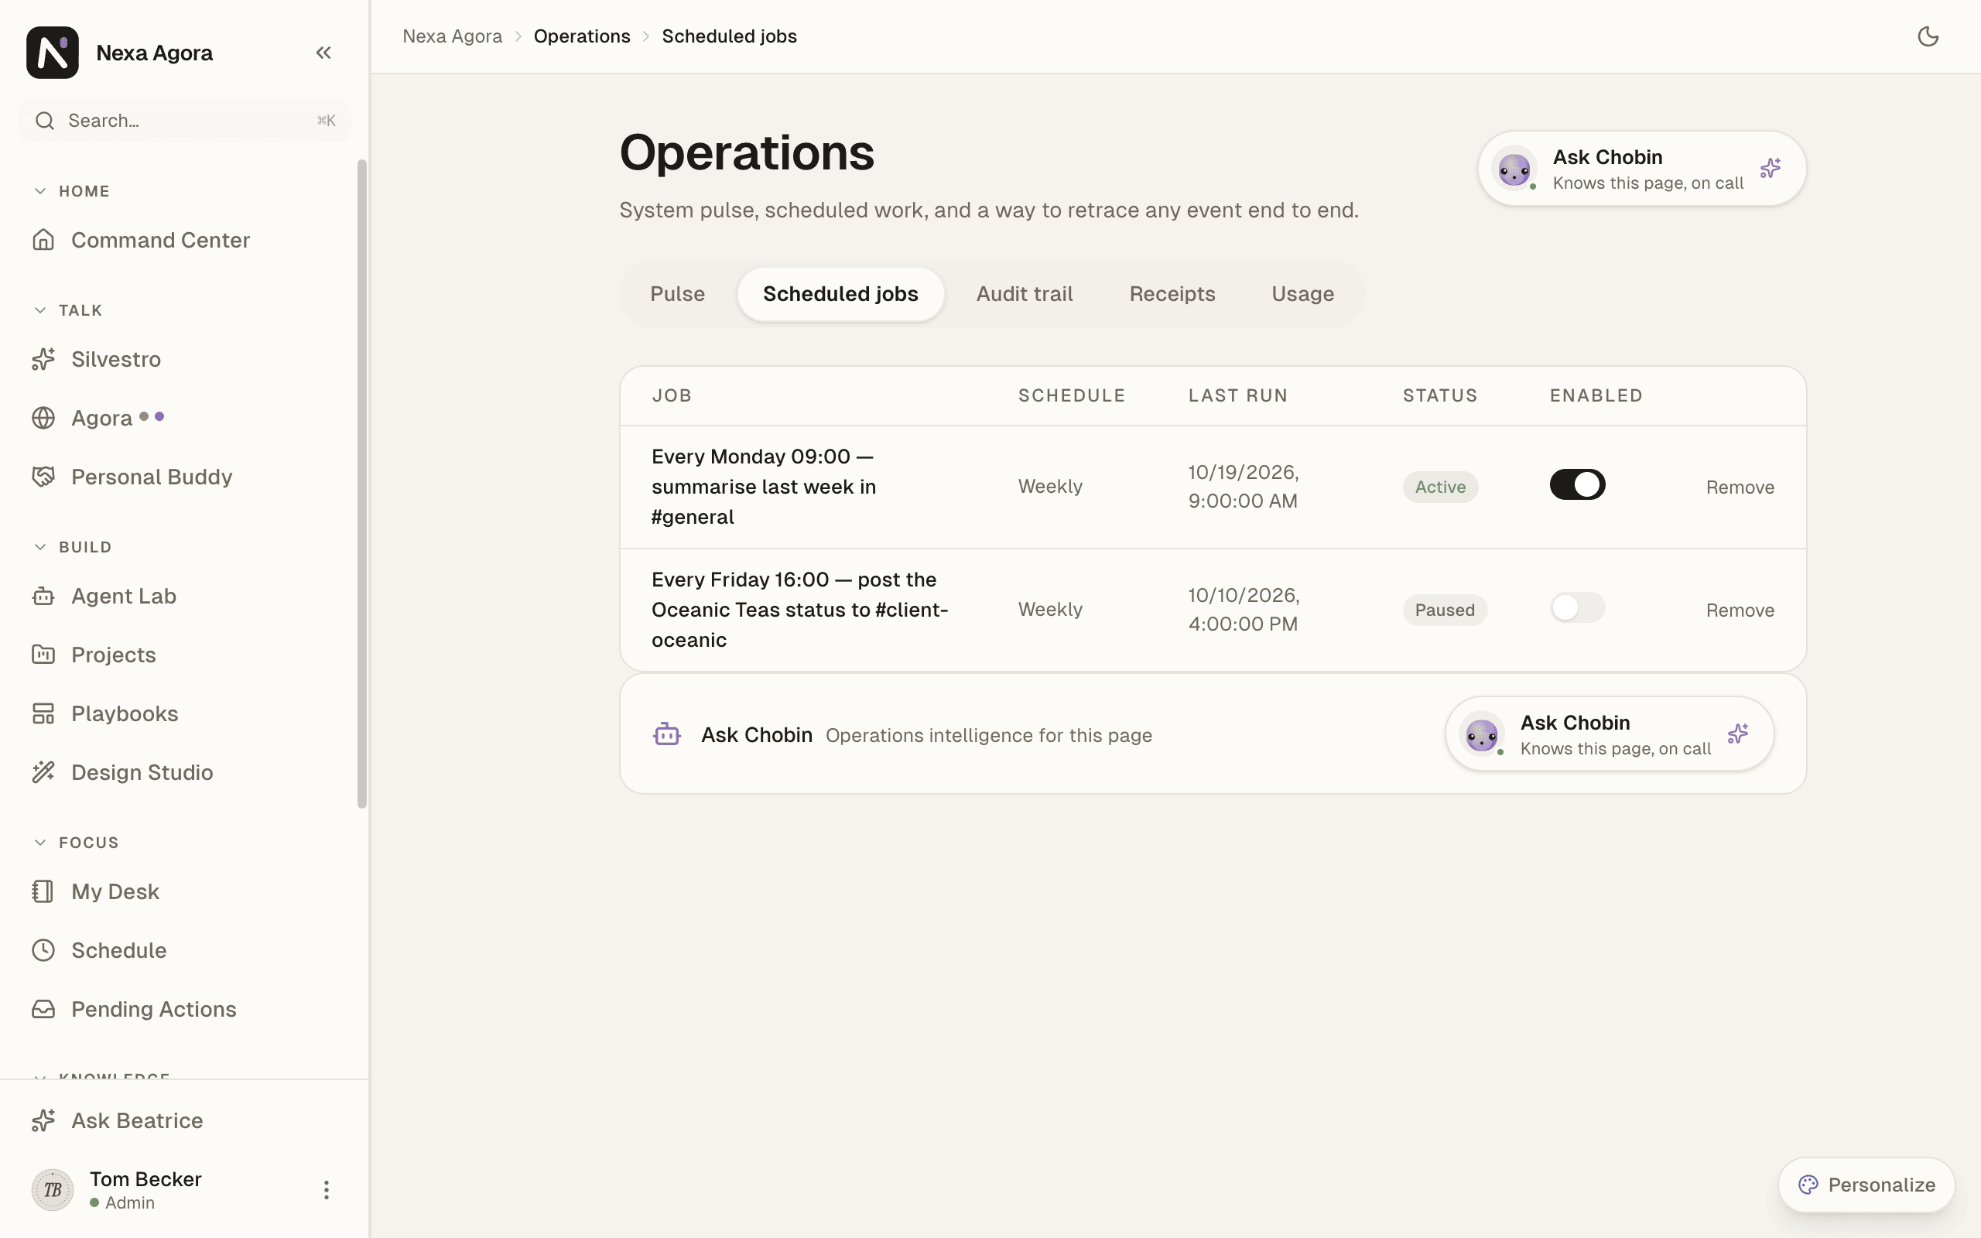
Task: Open Ask Chobin button below jobs table
Action: (1610, 734)
